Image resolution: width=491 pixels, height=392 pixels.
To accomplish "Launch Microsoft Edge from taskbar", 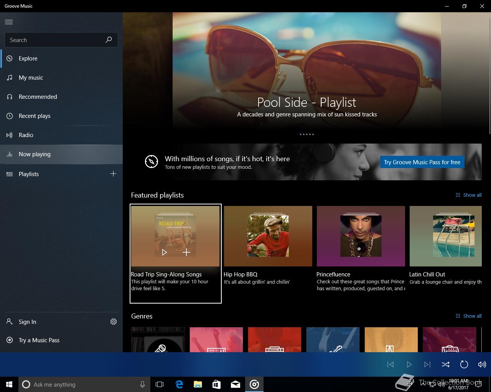I will tap(179, 384).
